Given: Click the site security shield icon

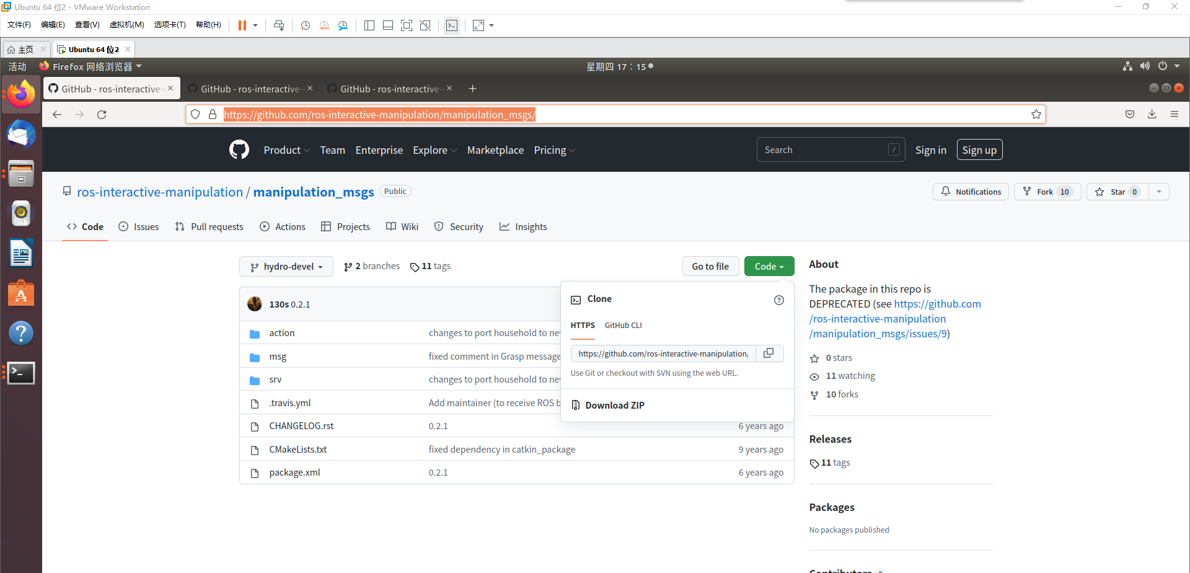Looking at the screenshot, I should tap(195, 114).
